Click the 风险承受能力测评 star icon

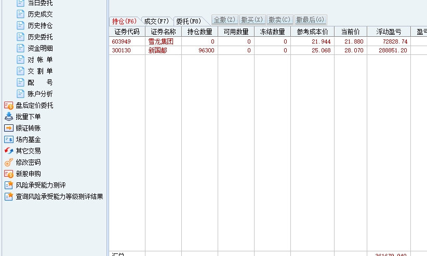pyautogui.click(x=9, y=185)
